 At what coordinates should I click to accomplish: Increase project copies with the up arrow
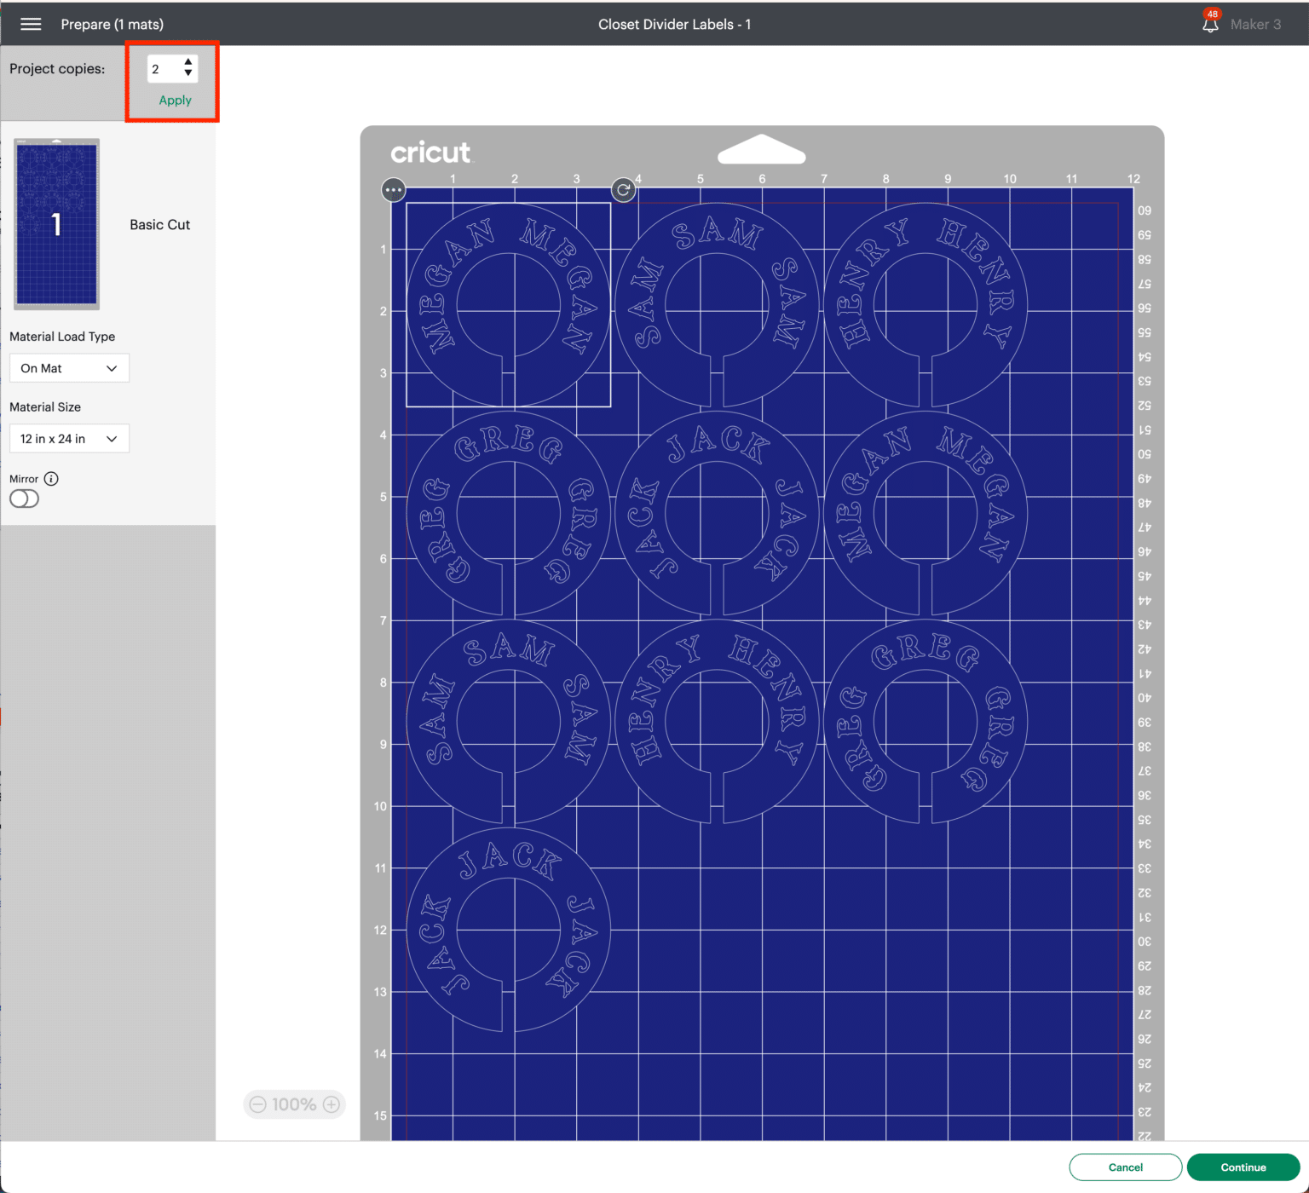point(188,62)
